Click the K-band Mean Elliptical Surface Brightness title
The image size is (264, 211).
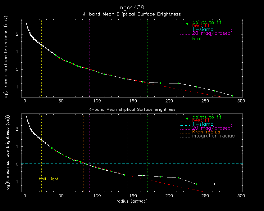132,110
